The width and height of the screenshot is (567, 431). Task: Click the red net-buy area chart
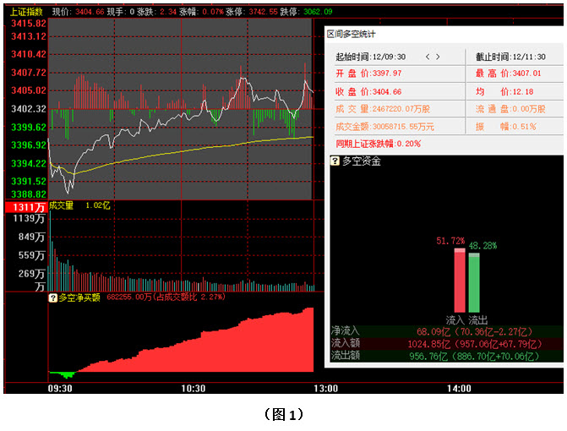point(217,347)
